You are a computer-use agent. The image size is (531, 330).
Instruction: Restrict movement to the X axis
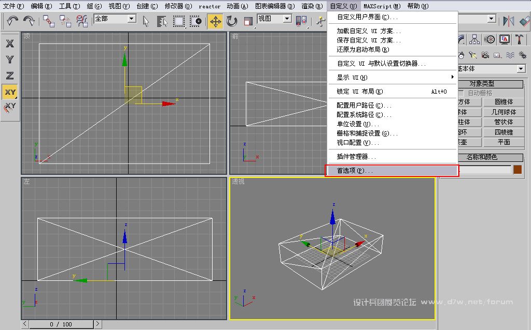10,43
